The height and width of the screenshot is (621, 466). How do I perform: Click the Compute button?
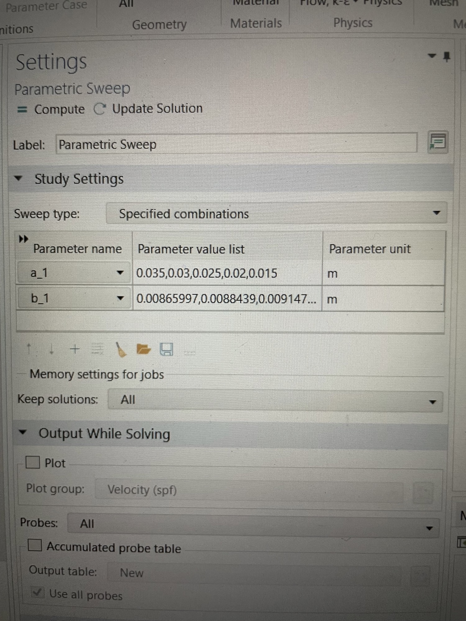(51, 109)
